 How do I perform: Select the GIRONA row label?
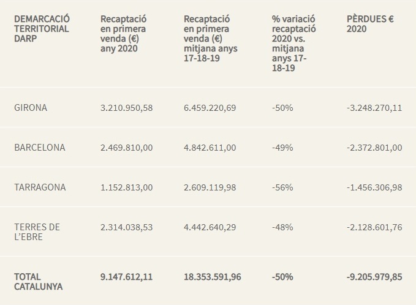coord(31,108)
